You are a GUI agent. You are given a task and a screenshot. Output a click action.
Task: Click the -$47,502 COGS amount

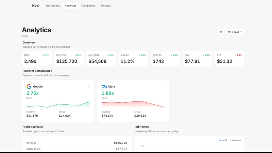[x=121, y=149]
